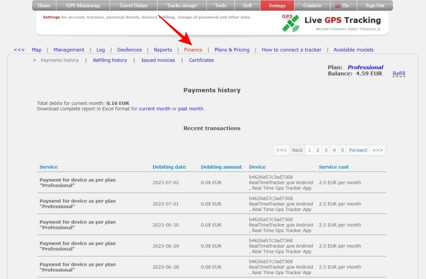
Task: Click the Refill balance link
Action: [399, 74]
